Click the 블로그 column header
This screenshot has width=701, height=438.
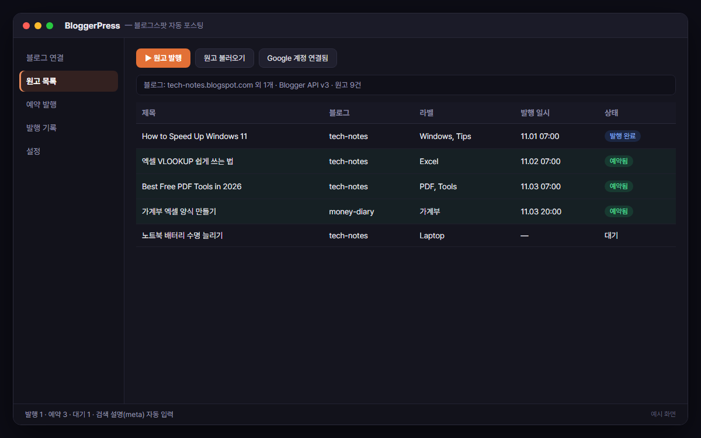click(x=339, y=113)
